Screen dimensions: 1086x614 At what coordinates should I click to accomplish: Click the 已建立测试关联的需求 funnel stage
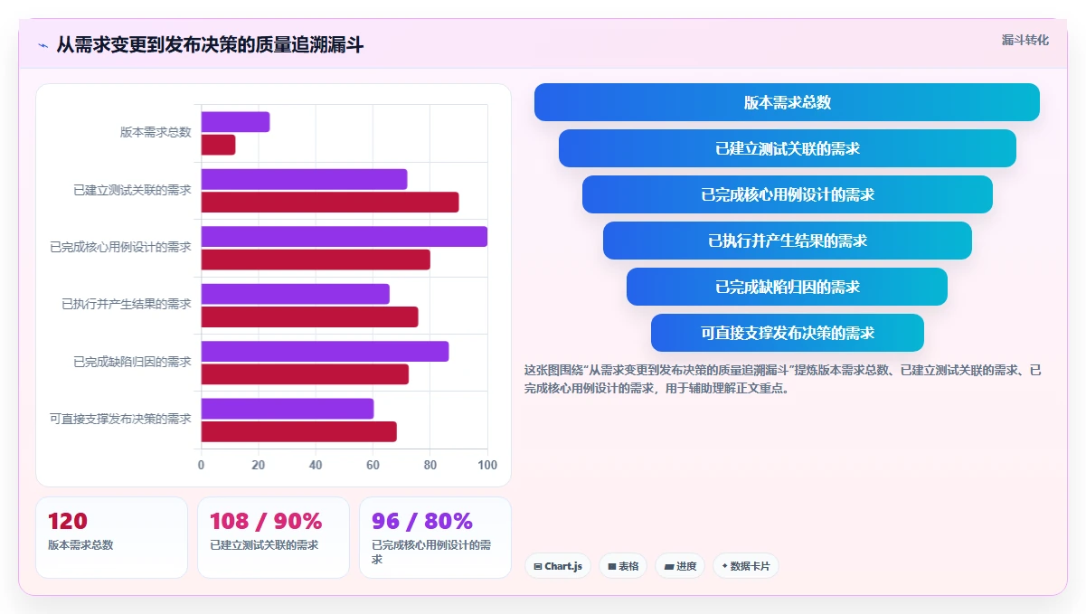tap(787, 148)
